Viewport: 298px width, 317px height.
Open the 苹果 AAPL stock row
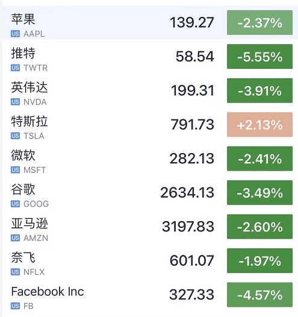tap(149, 23)
